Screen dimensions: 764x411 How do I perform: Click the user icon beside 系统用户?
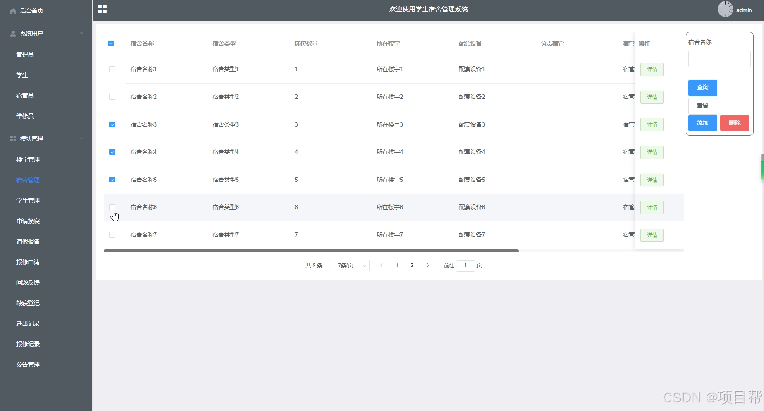[13, 33]
